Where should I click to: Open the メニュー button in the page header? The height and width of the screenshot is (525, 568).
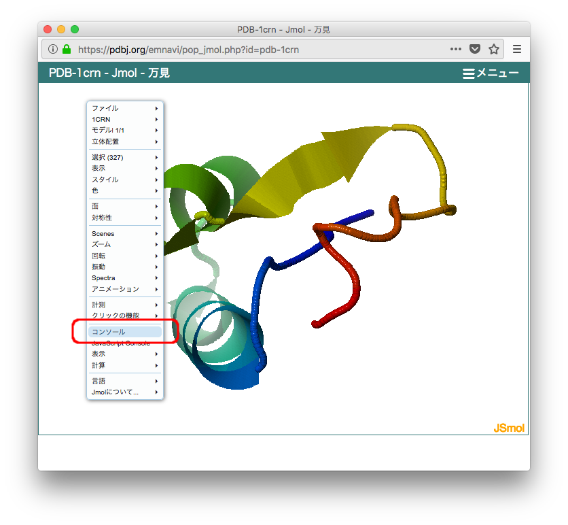coord(490,73)
